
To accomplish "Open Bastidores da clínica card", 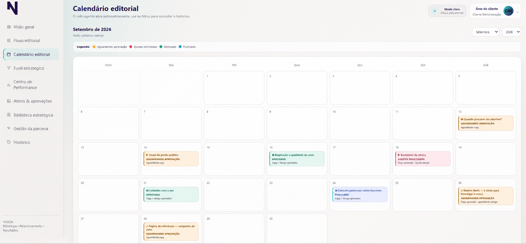I will (423, 159).
